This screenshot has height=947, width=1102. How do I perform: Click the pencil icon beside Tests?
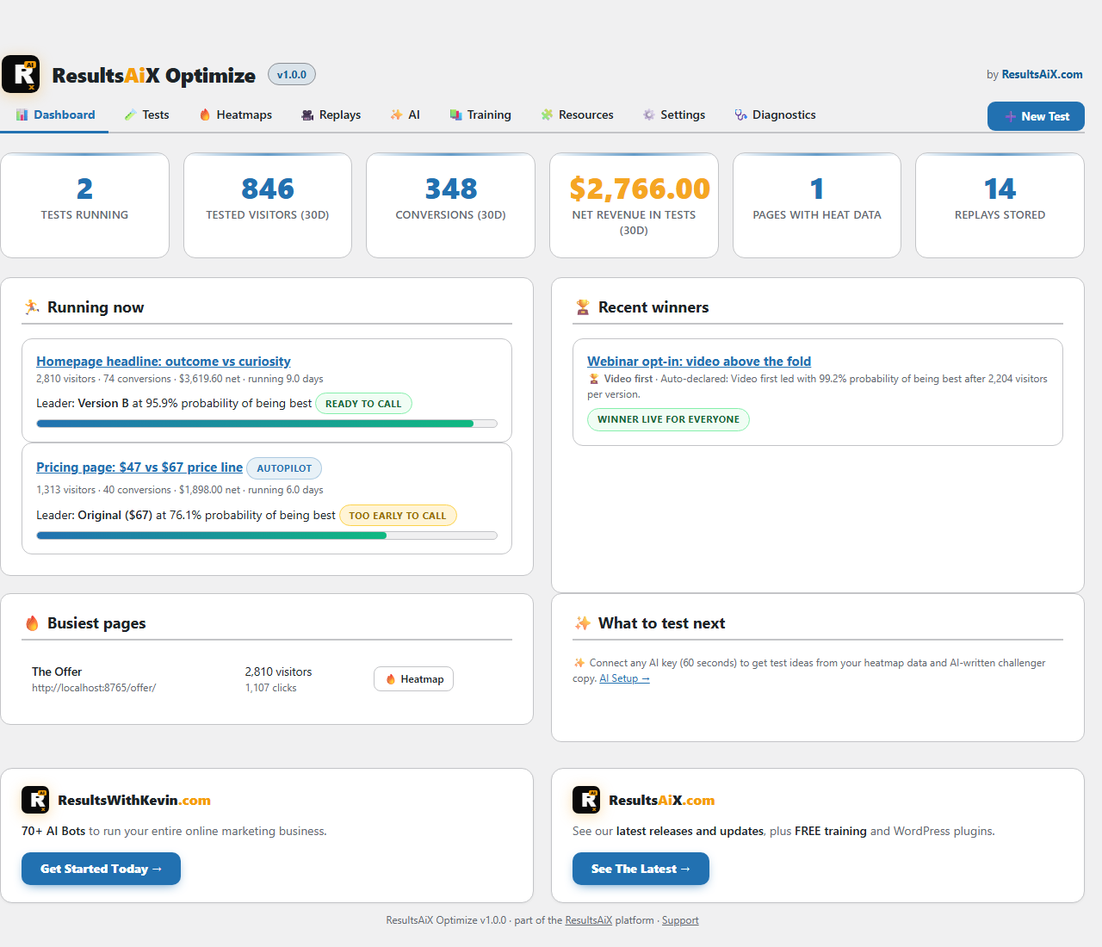tap(130, 115)
